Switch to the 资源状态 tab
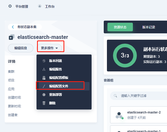The width and height of the screenshot is (167, 132). [120, 27]
